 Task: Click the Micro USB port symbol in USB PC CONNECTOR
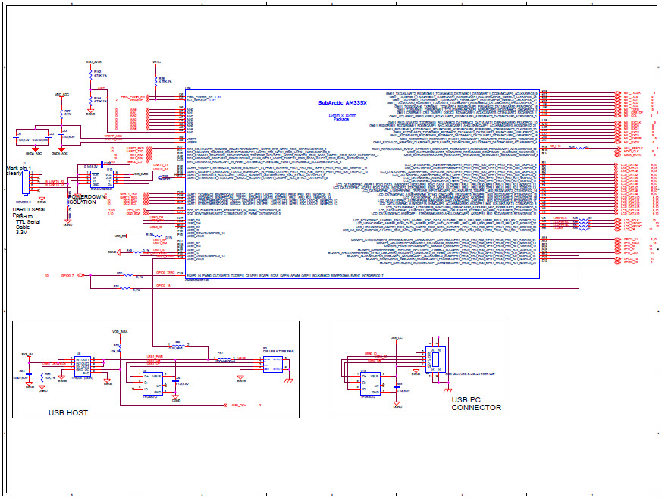(x=436, y=359)
